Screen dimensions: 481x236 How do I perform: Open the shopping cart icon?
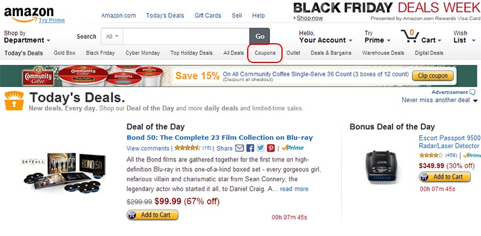[x=410, y=37]
